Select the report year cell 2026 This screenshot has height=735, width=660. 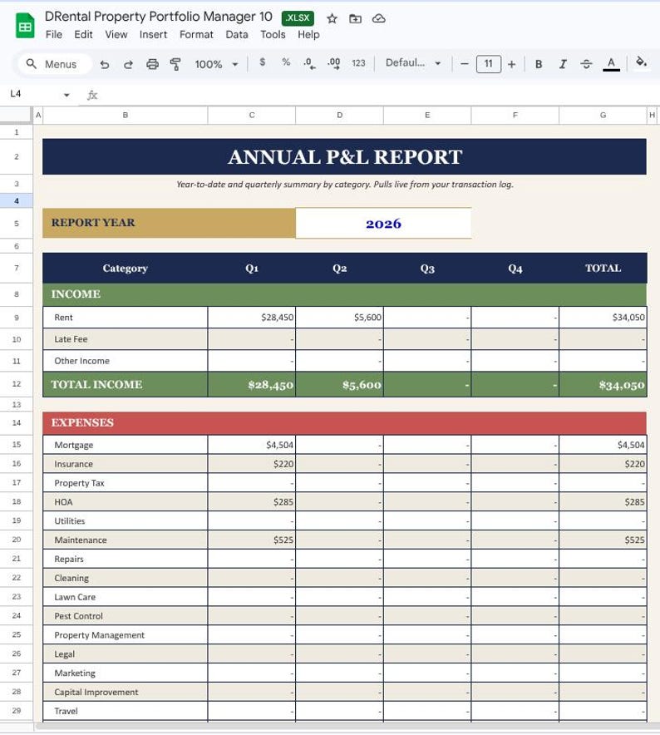[x=383, y=223]
